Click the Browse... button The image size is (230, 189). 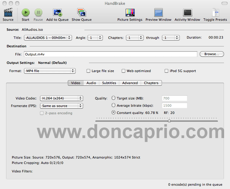[x=212, y=54]
